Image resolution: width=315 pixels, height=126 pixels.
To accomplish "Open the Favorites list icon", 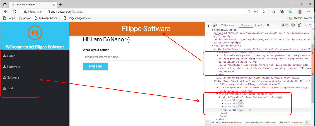I will pos(273,11).
